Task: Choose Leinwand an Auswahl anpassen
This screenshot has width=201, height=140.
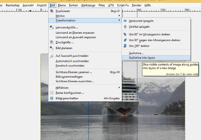Action: (x=85, y=37)
